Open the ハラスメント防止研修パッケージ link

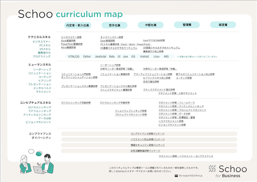pos(148,139)
